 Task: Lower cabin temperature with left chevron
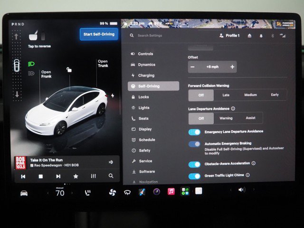tap(48, 193)
